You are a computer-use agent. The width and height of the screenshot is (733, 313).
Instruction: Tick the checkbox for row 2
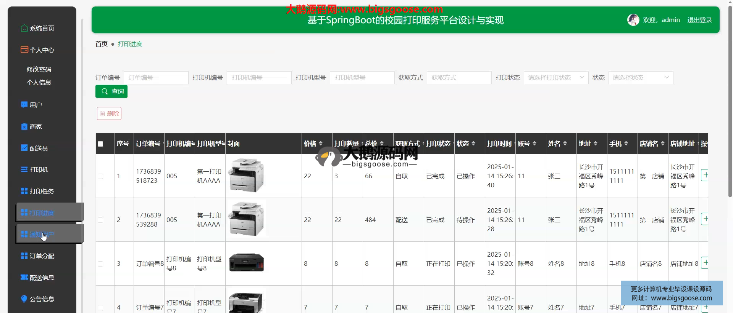[x=100, y=220]
